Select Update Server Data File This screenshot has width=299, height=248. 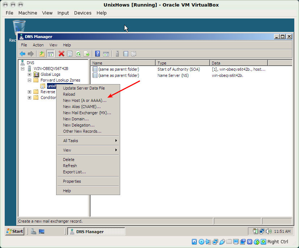[88, 88]
